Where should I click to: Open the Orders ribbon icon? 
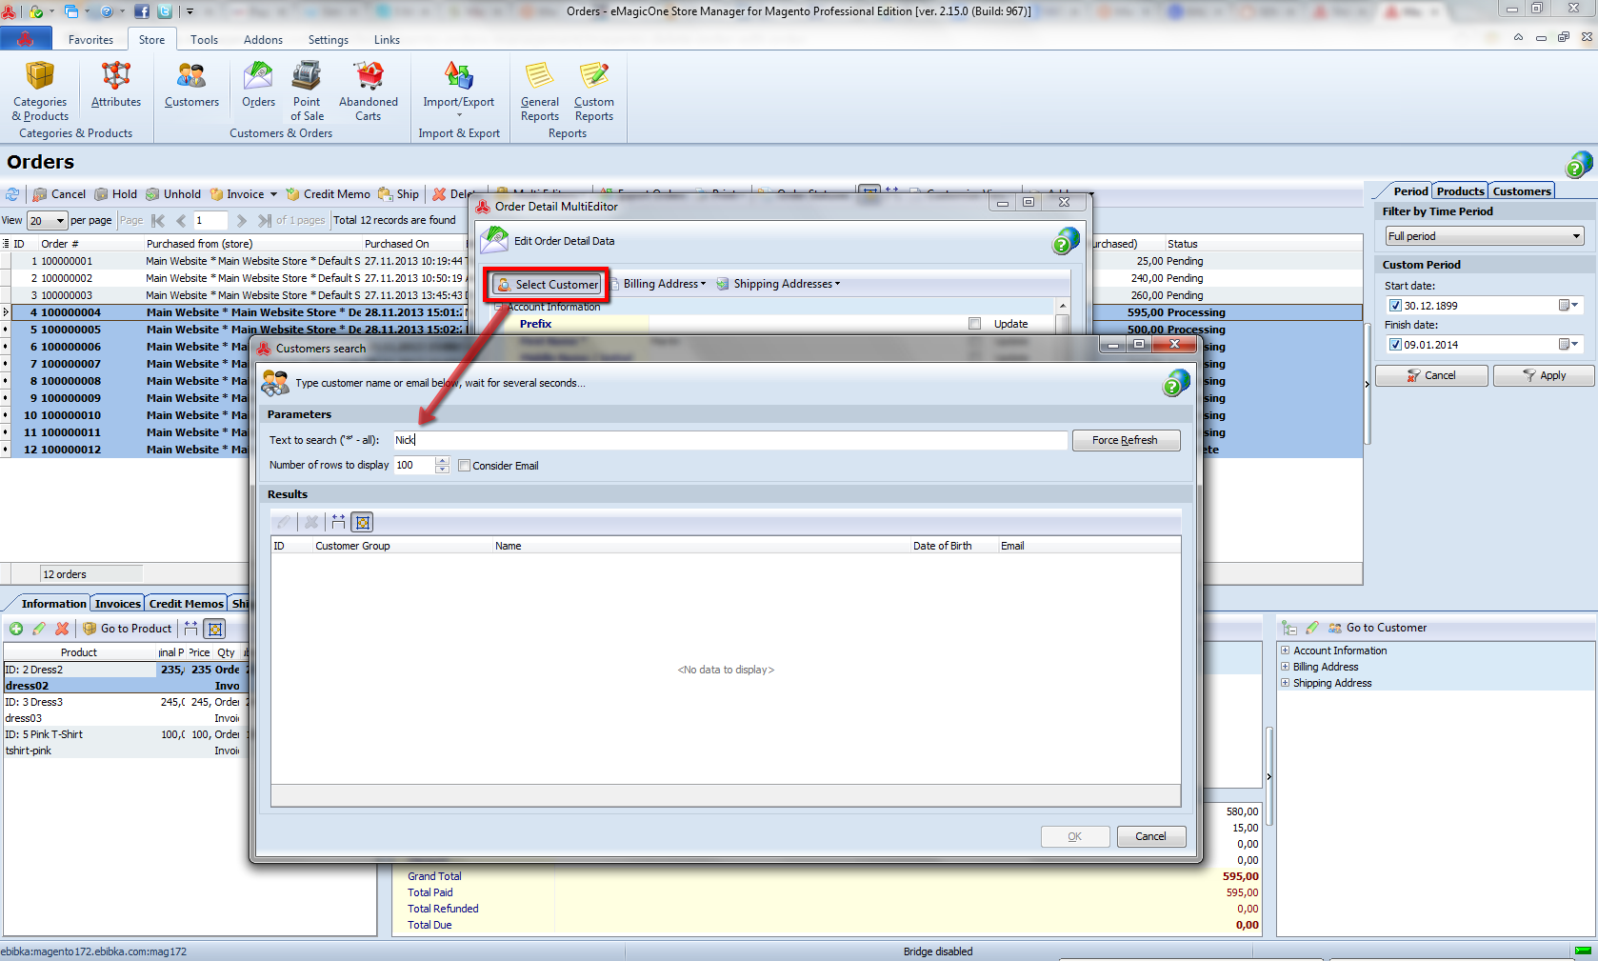tap(258, 84)
